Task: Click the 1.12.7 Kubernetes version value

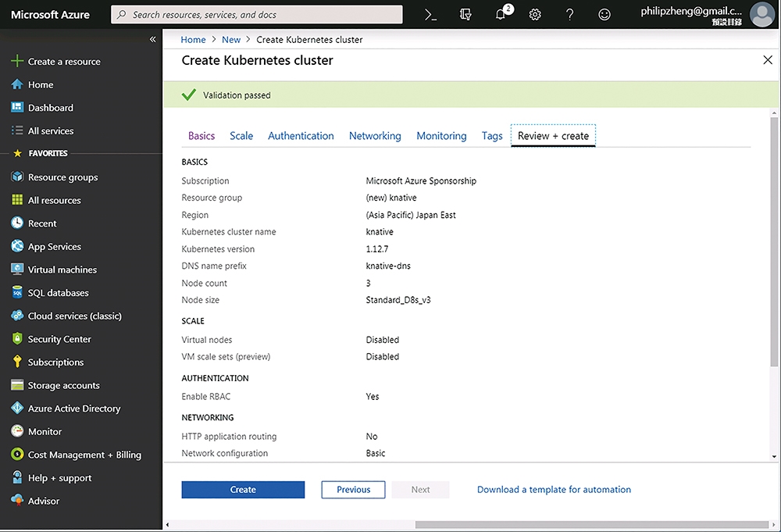Action: click(x=376, y=248)
